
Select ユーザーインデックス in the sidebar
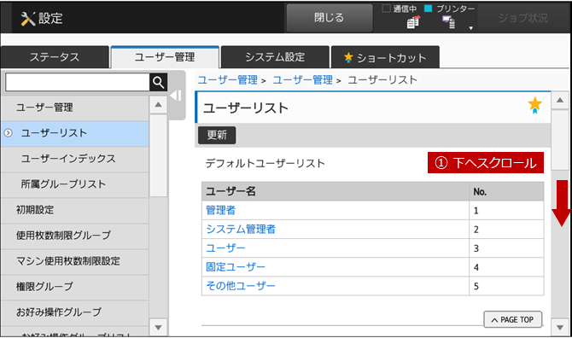pyautogui.click(x=75, y=159)
